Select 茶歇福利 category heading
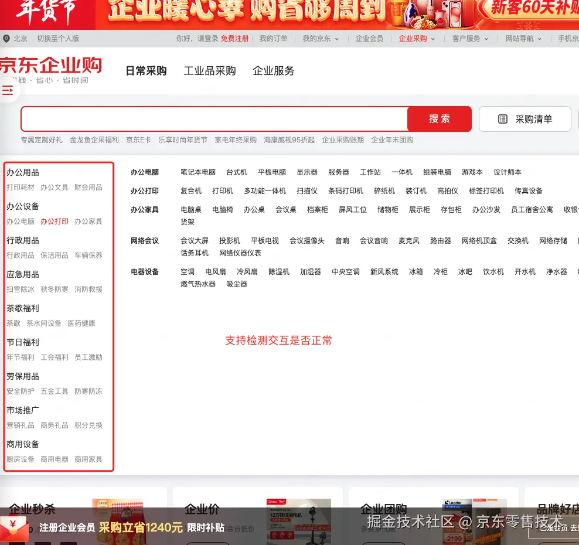The height and width of the screenshot is (545, 579). [22, 308]
